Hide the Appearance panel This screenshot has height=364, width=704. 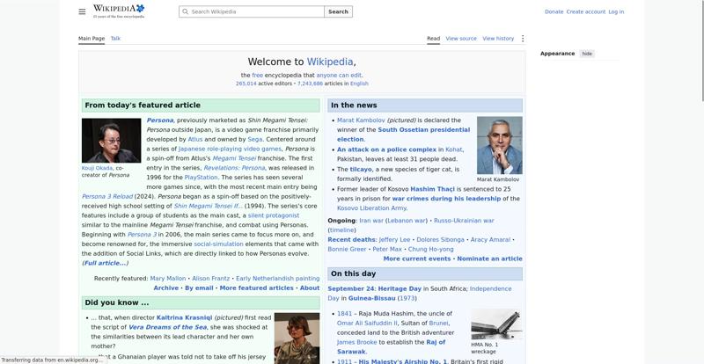click(x=587, y=54)
